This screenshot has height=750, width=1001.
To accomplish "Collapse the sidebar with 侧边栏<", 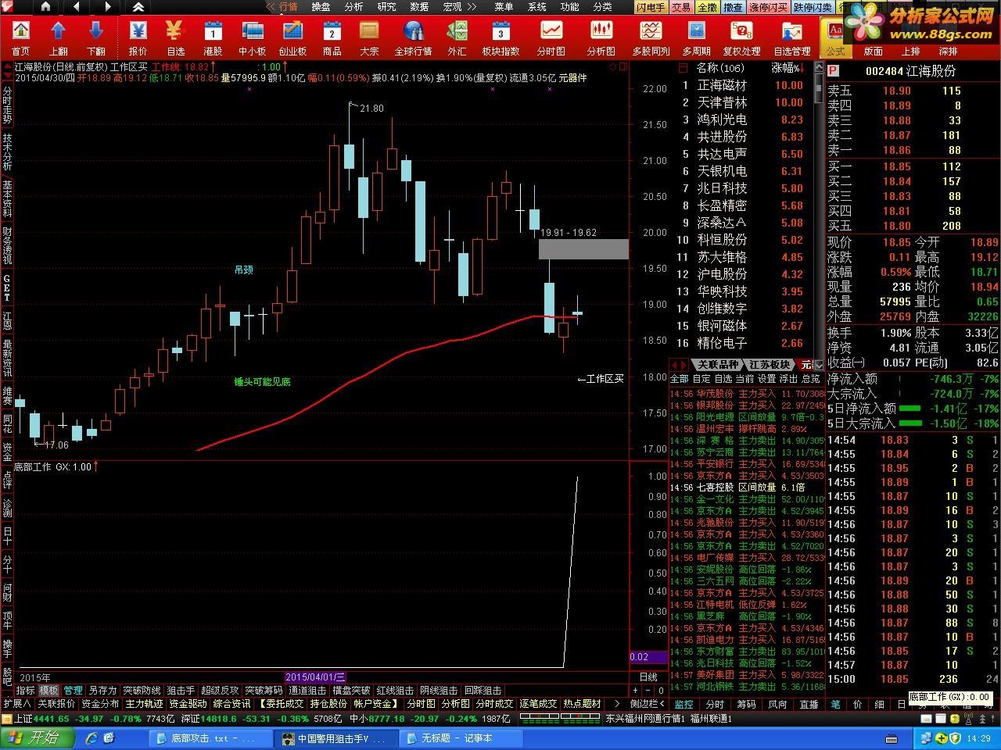I will (x=648, y=704).
